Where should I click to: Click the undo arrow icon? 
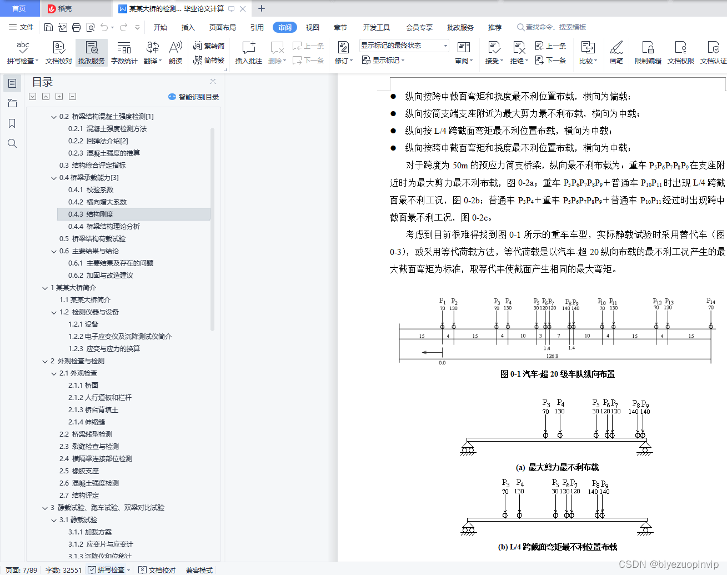tap(104, 27)
